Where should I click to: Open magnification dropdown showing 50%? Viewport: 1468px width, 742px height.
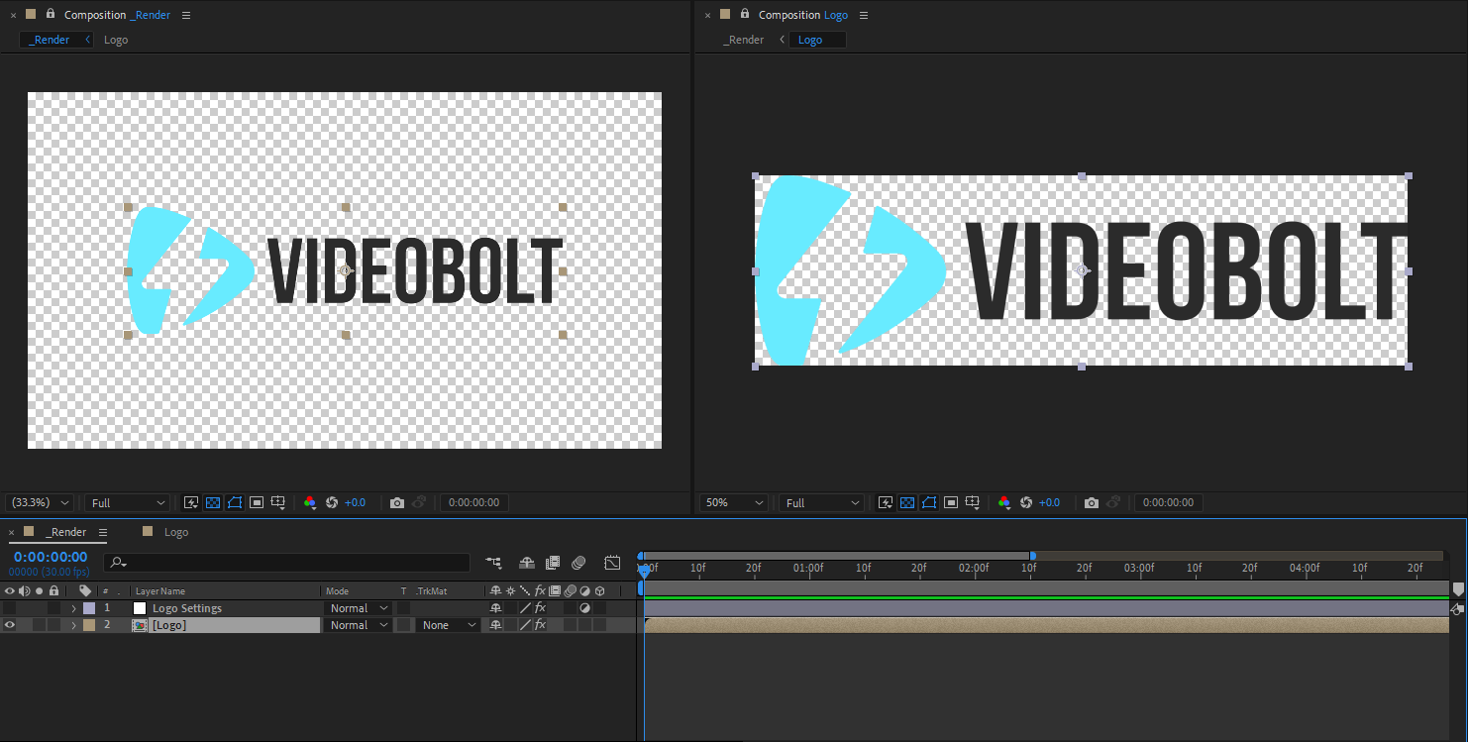733,503
